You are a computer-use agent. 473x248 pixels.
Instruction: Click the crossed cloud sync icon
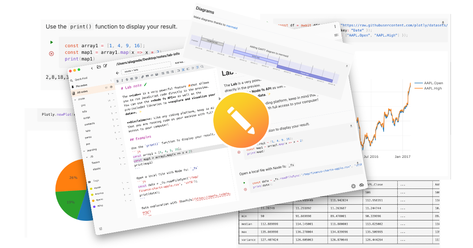coord(361,185)
